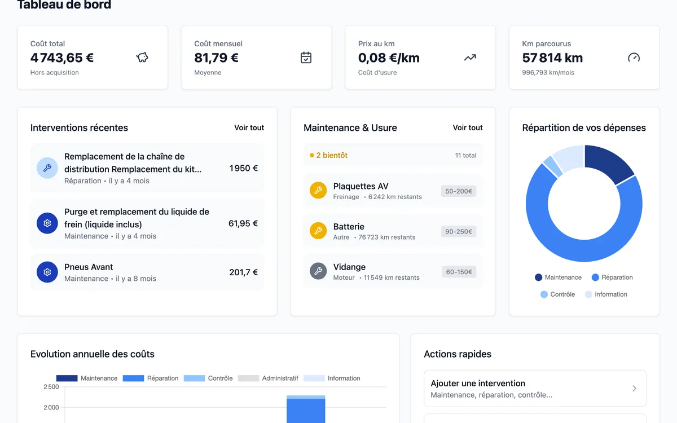Click the piggy bank icon on Coût total
The width and height of the screenshot is (677, 423).
click(142, 58)
